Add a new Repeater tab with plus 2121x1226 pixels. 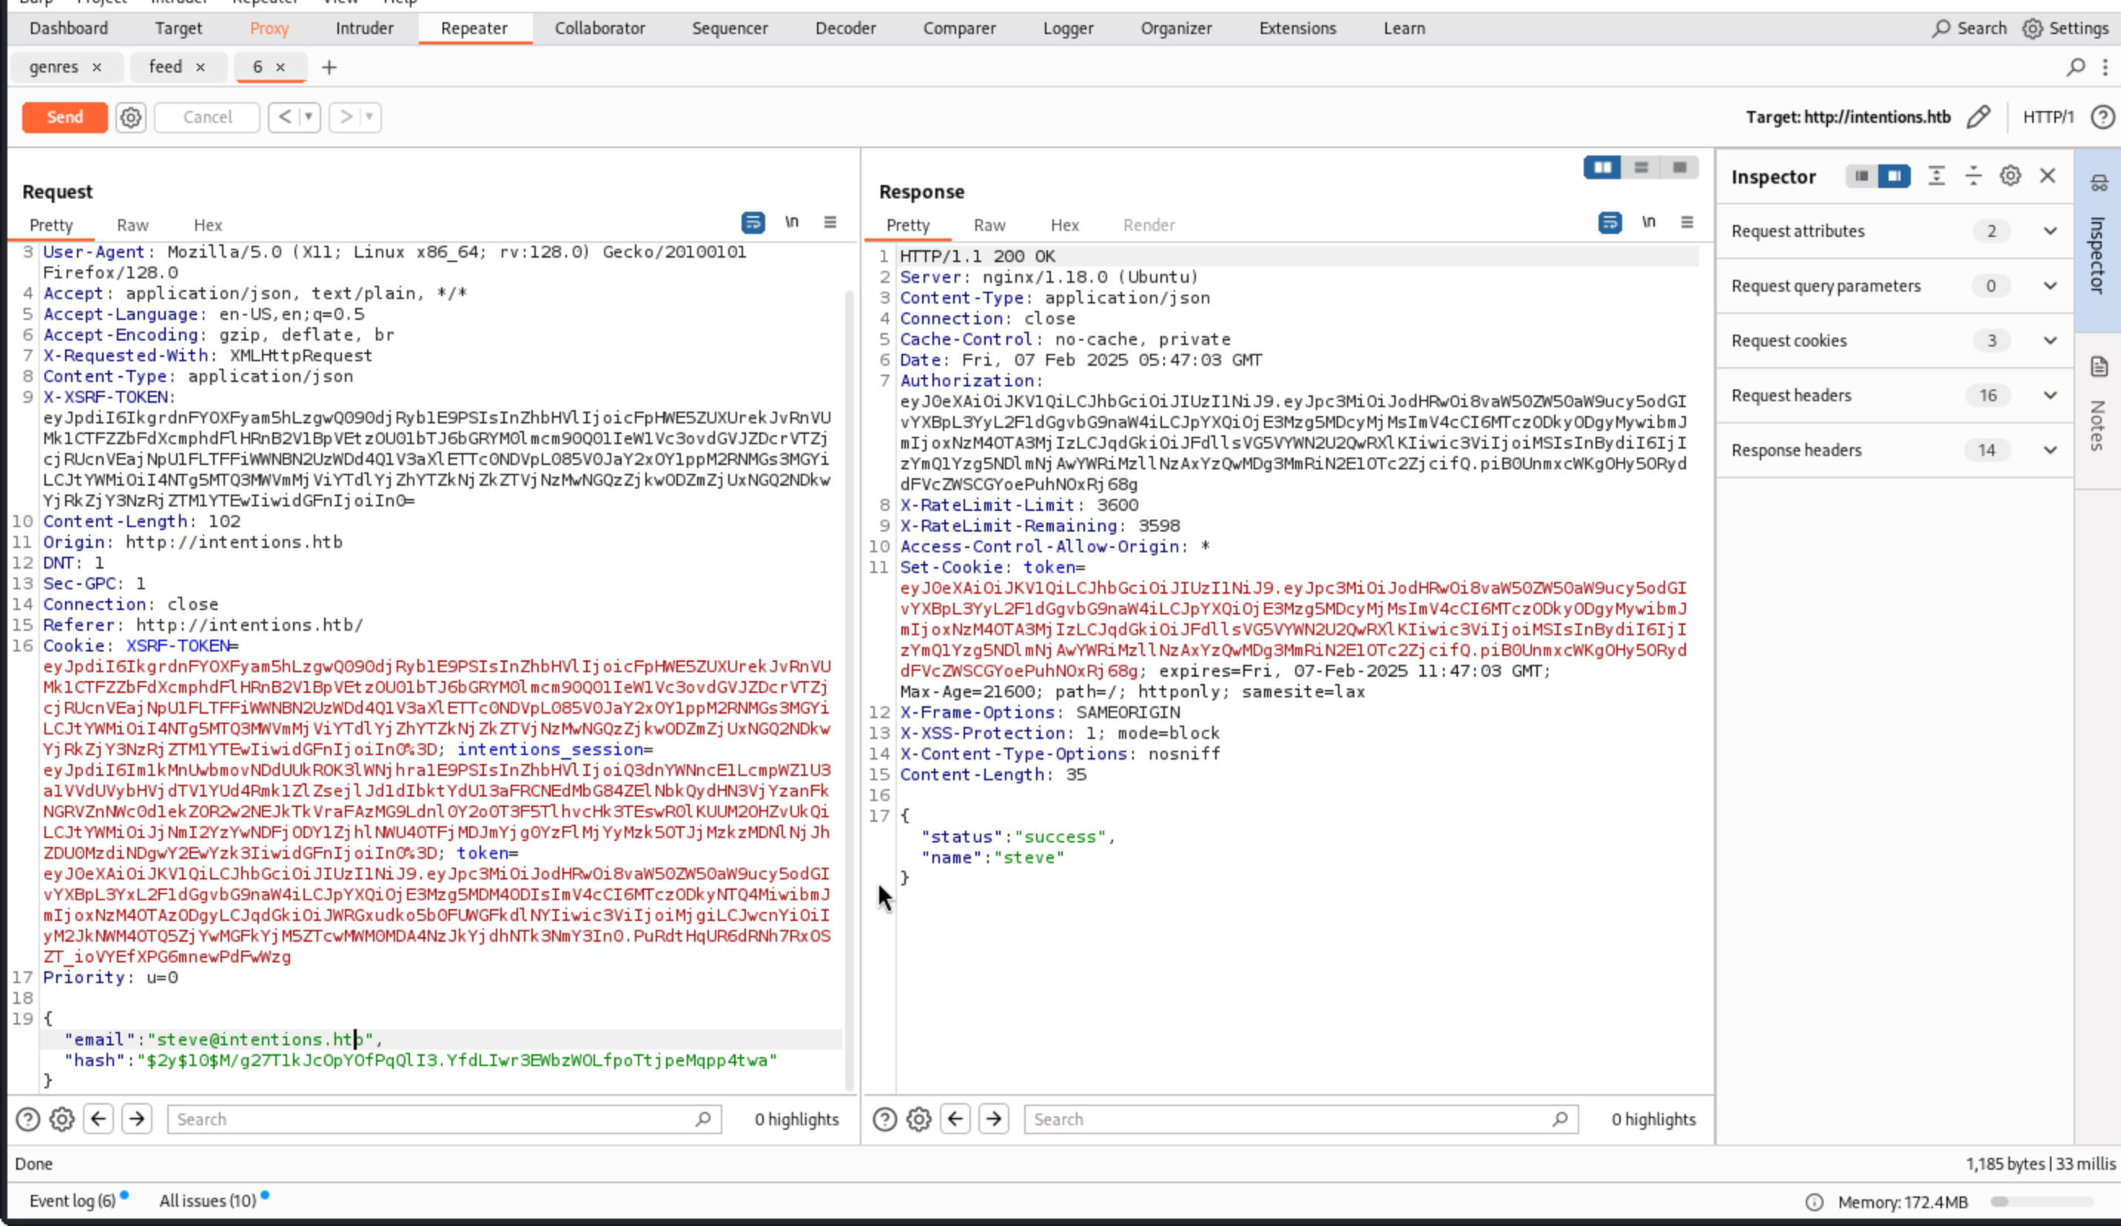click(x=329, y=67)
